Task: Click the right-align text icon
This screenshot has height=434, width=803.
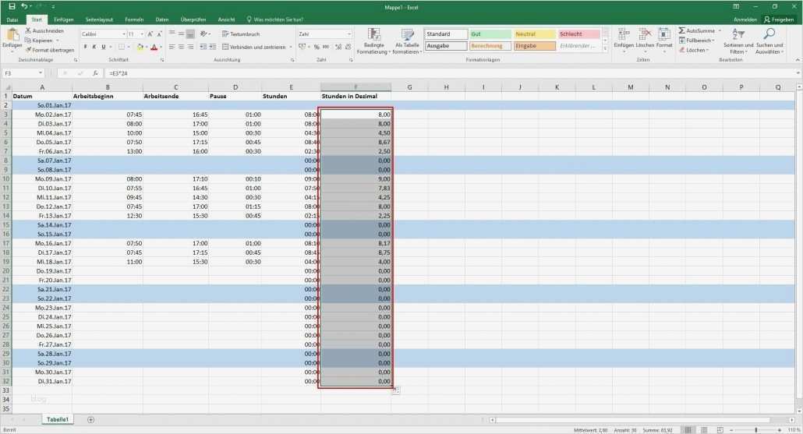Action: (190, 47)
